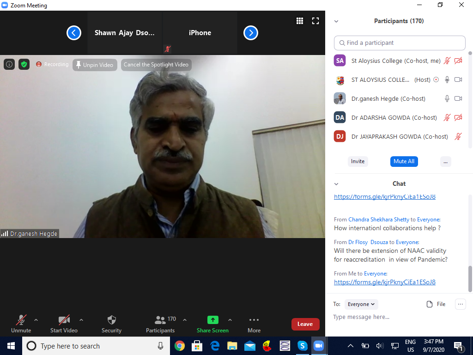The image size is (473, 355).
Task: Select Dr ADARSHA GOWDA participant row
Action: pyautogui.click(x=400, y=117)
